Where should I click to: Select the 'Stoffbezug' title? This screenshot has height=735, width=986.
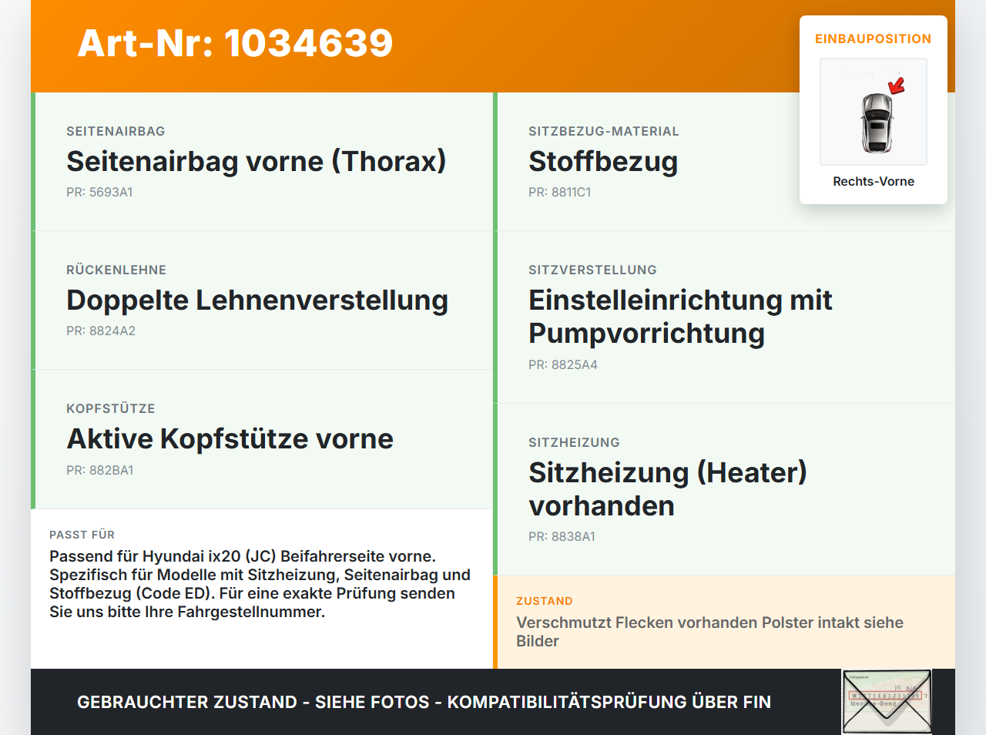603,161
